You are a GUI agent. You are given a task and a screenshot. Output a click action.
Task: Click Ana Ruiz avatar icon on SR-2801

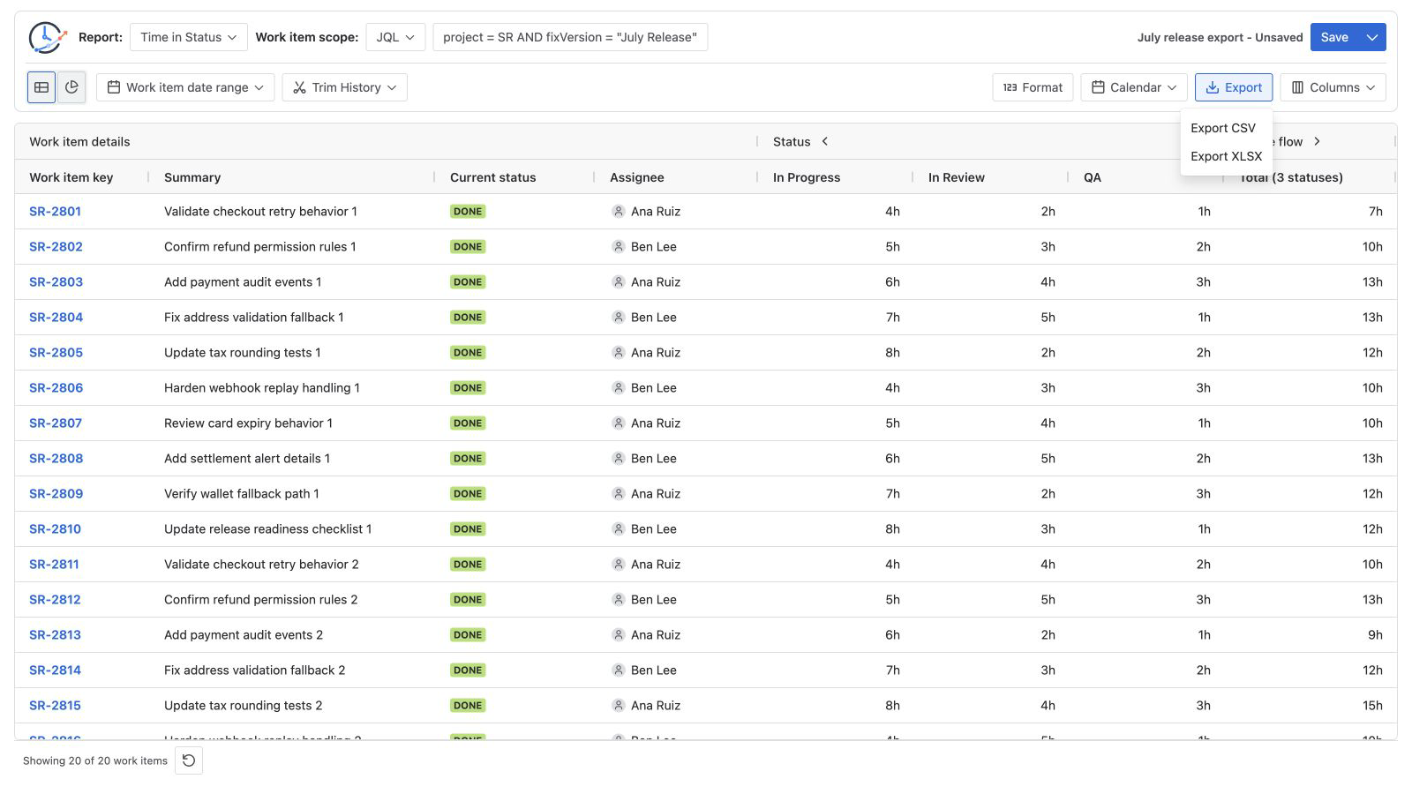pos(619,212)
